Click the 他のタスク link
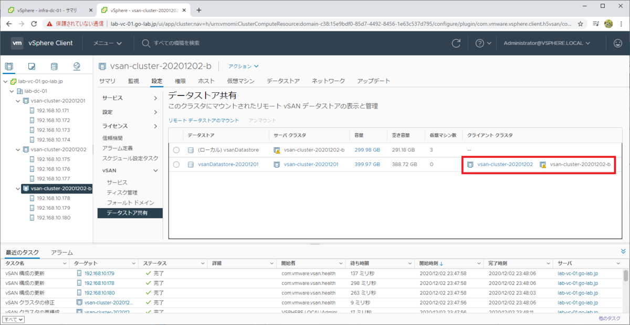 (x=609, y=318)
